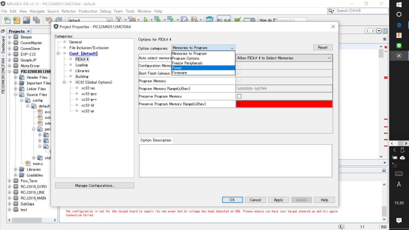Click the Program Memory checkbox
The height and width of the screenshot is (230, 409).
[x=239, y=81]
